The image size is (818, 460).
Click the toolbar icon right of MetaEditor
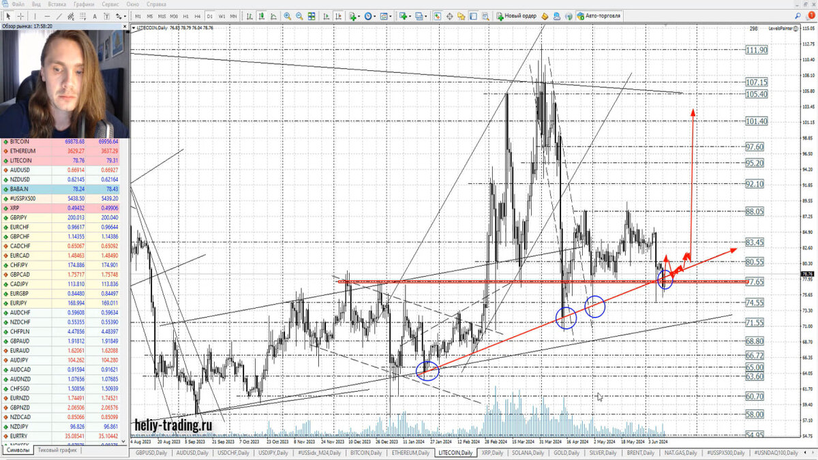pos(556,16)
